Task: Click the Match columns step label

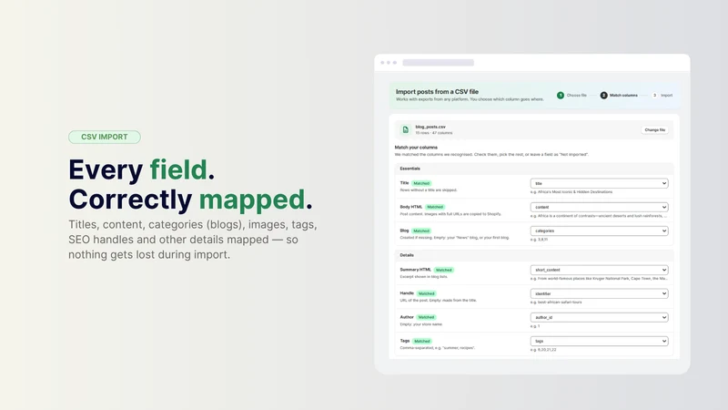Action: point(623,96)
